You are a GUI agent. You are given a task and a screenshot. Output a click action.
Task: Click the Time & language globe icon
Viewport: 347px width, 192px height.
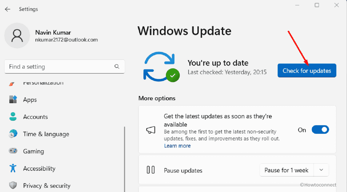click(x=13, y=134)
